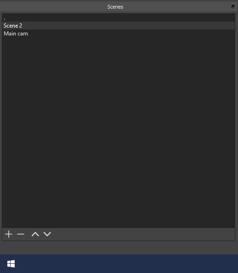238x273 pixels.
Task: Click the plus button to create a scene
Action: tap(9, 234)
